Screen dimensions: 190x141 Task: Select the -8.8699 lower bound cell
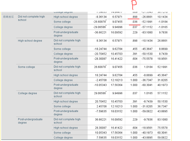147,75
